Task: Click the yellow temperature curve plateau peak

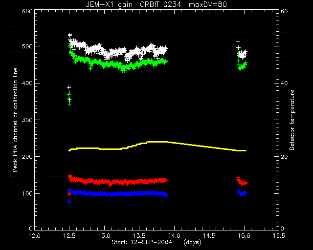Action: pyautogui.click(x=157, y=142)
